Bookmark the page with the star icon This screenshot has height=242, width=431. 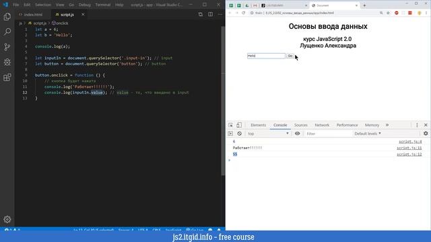[x=388, y=13]
